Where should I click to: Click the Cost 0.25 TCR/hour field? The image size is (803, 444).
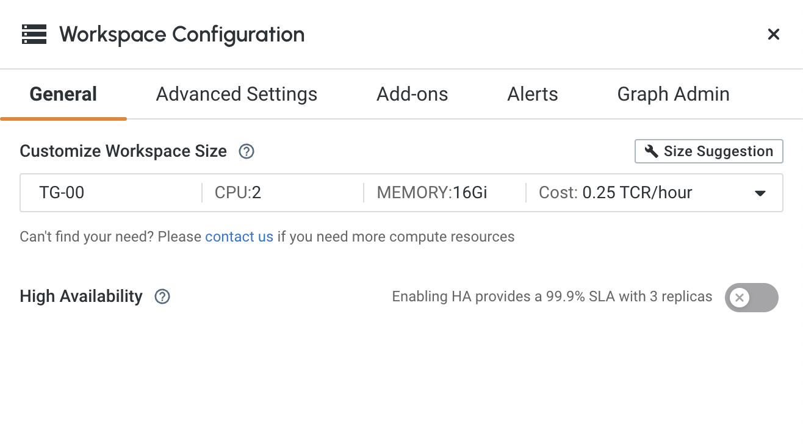[x=615, y=193]
